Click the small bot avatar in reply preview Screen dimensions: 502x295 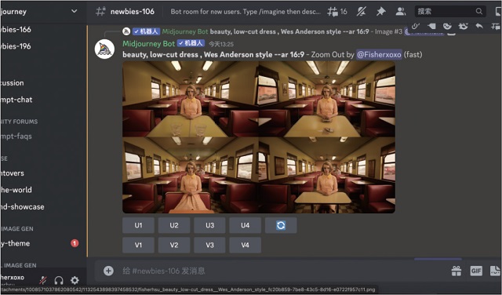pos(126,31)
